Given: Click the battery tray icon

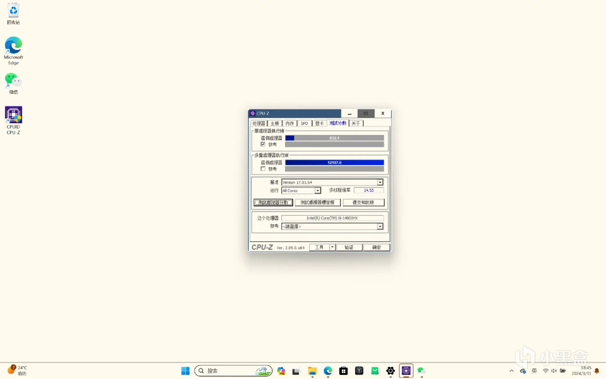Looking at the screenshot, I should [x=563, y=371].
